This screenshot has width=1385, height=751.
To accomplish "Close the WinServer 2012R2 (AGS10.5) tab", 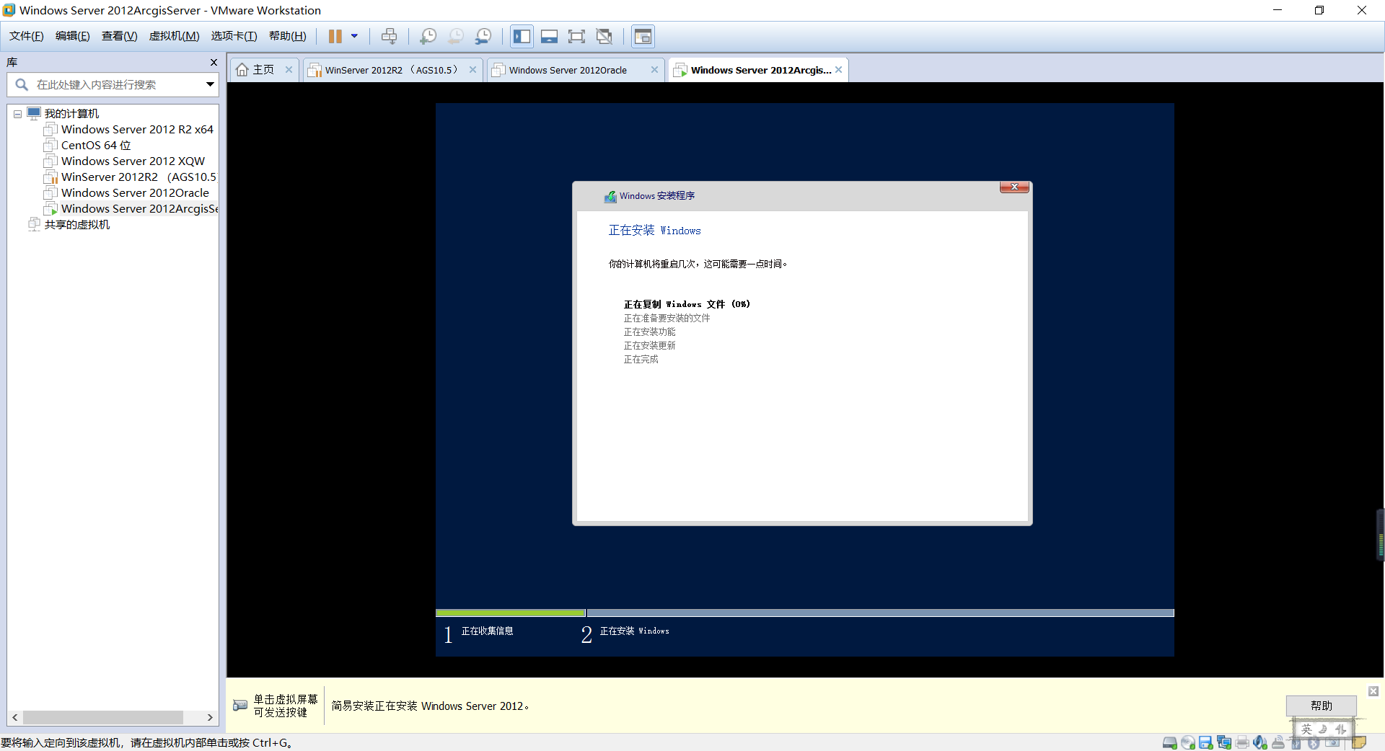I will point(472,70).
